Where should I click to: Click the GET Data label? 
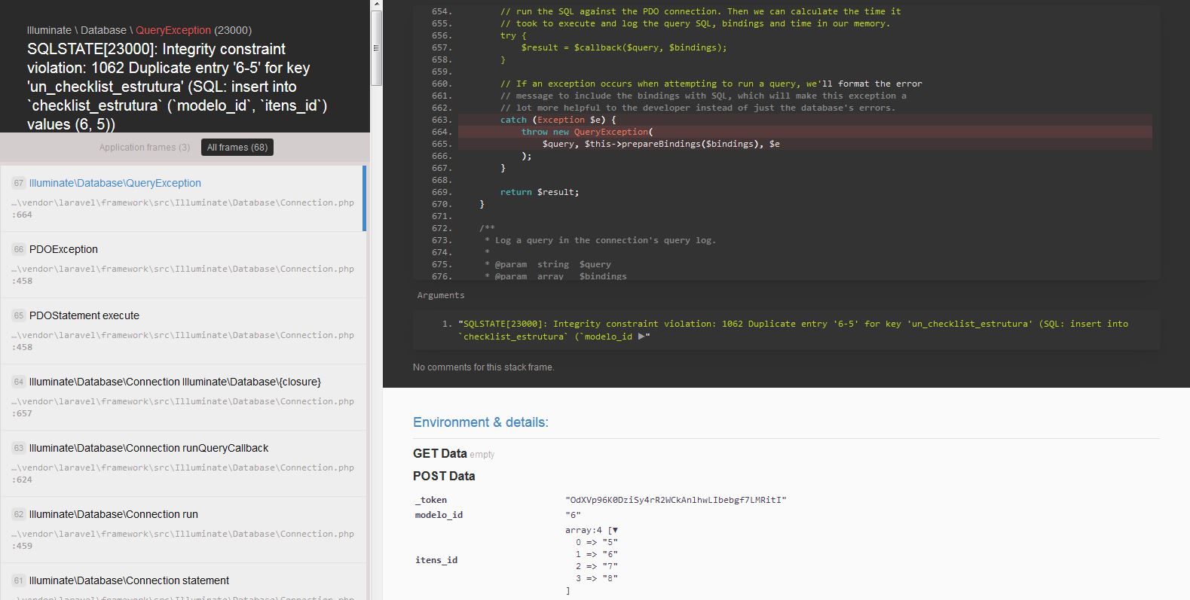point(439,453)
